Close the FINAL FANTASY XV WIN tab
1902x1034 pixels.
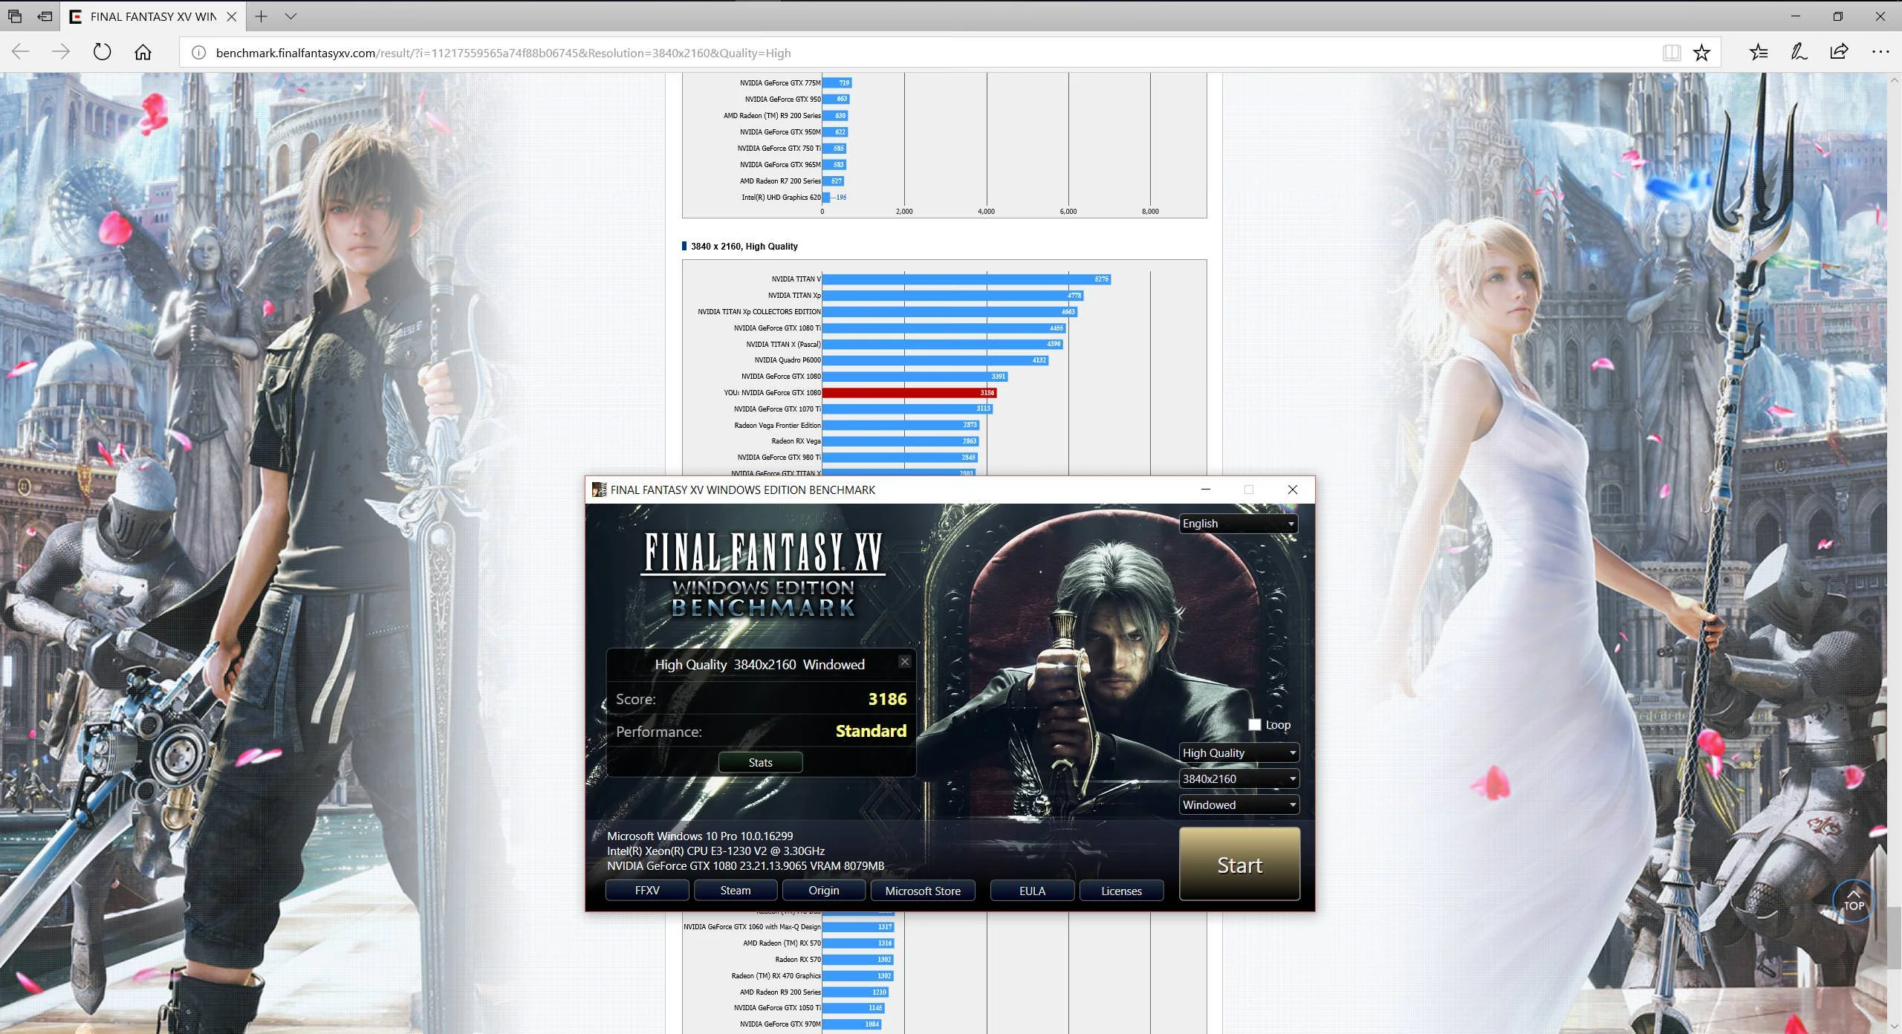point(231,16)
